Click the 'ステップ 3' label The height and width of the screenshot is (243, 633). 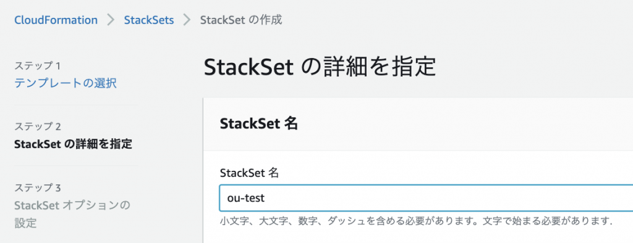(x=38, y=187)
